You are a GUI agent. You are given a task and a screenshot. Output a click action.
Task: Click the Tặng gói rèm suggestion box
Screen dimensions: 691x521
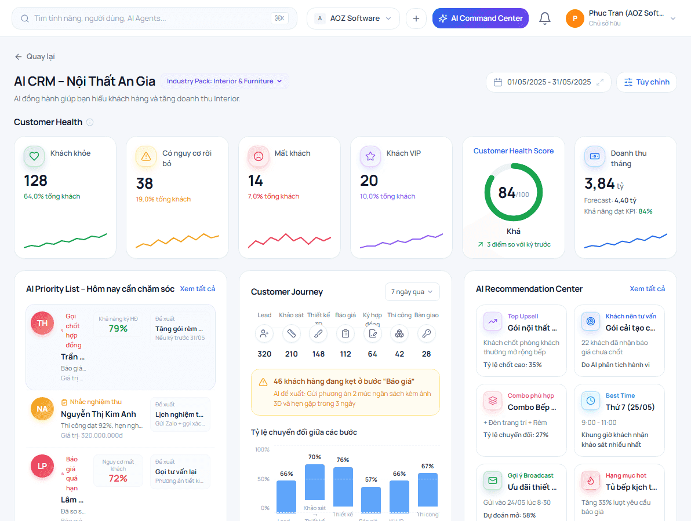pyautogui.click(x=180, y=328)
